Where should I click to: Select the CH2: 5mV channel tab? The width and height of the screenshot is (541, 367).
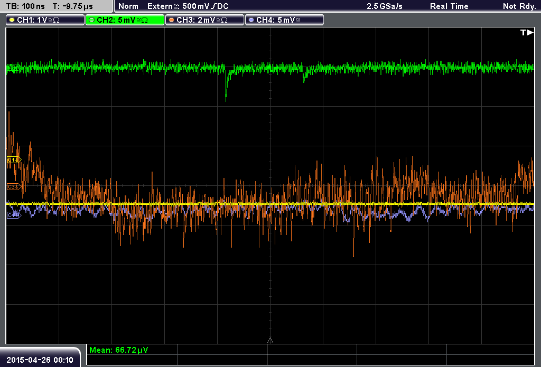click(125, 20)
